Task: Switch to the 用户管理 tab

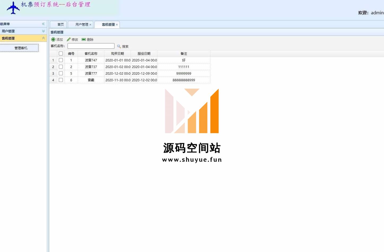Action: pyautogui.click(x=80, y=24)
